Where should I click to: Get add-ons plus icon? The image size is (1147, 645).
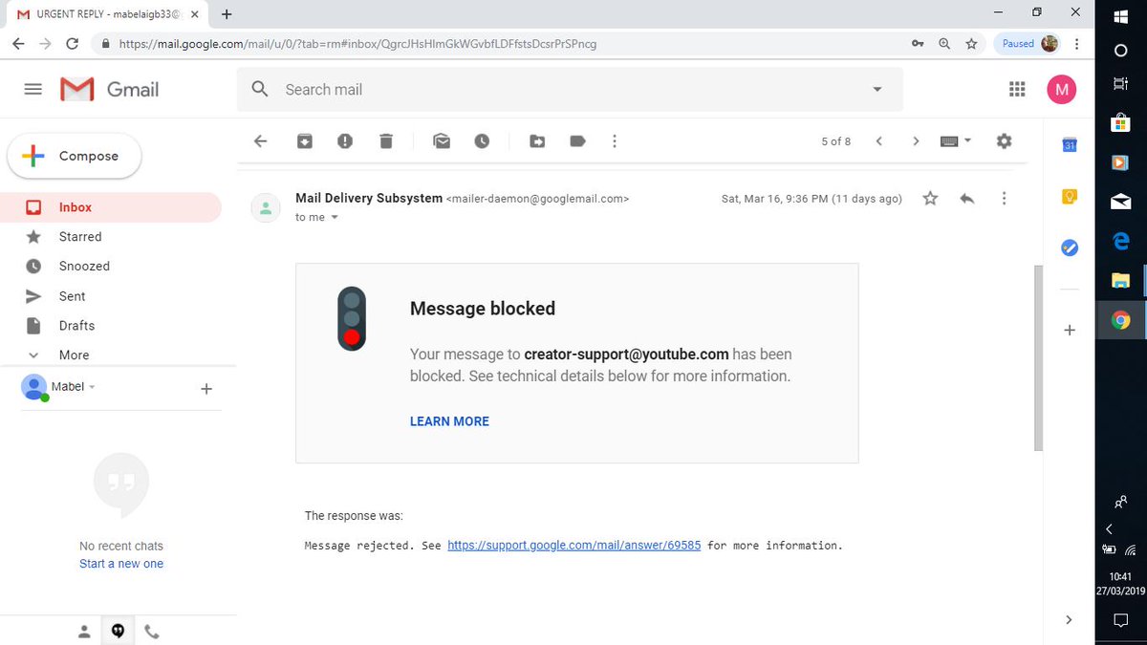(x=1070, y=330)
